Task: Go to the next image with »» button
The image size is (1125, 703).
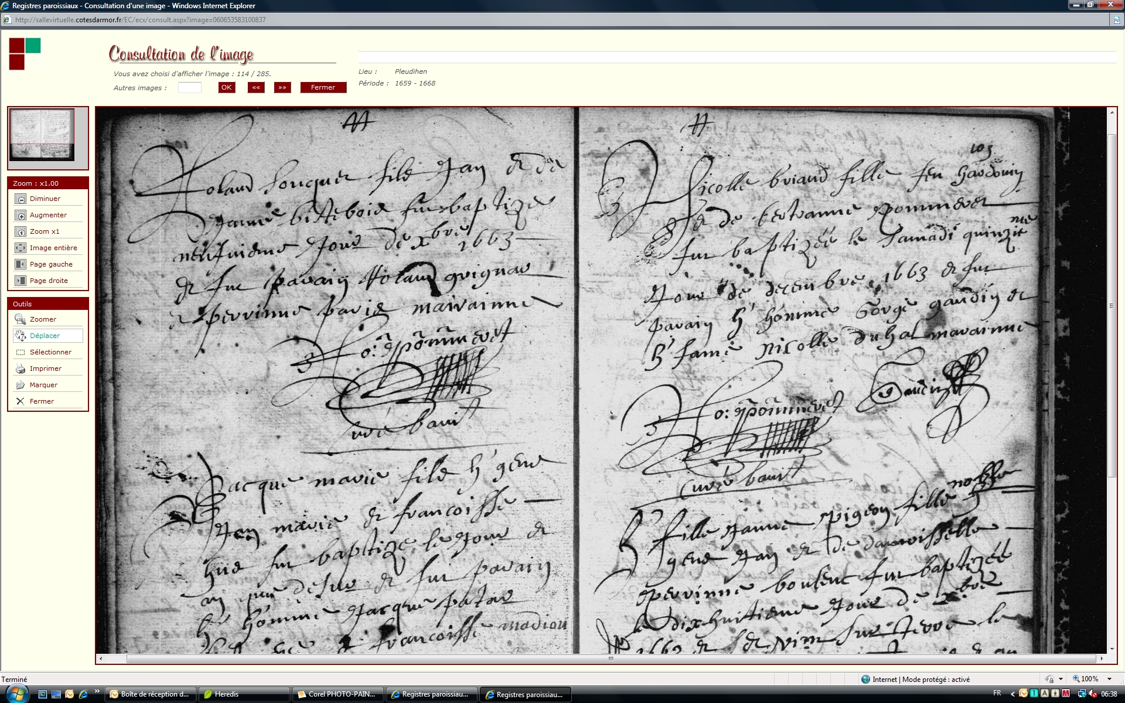Action: [x=282, y=88]
